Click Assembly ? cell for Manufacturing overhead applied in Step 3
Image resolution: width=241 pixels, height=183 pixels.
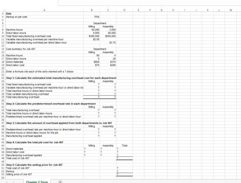coord(108,136)
